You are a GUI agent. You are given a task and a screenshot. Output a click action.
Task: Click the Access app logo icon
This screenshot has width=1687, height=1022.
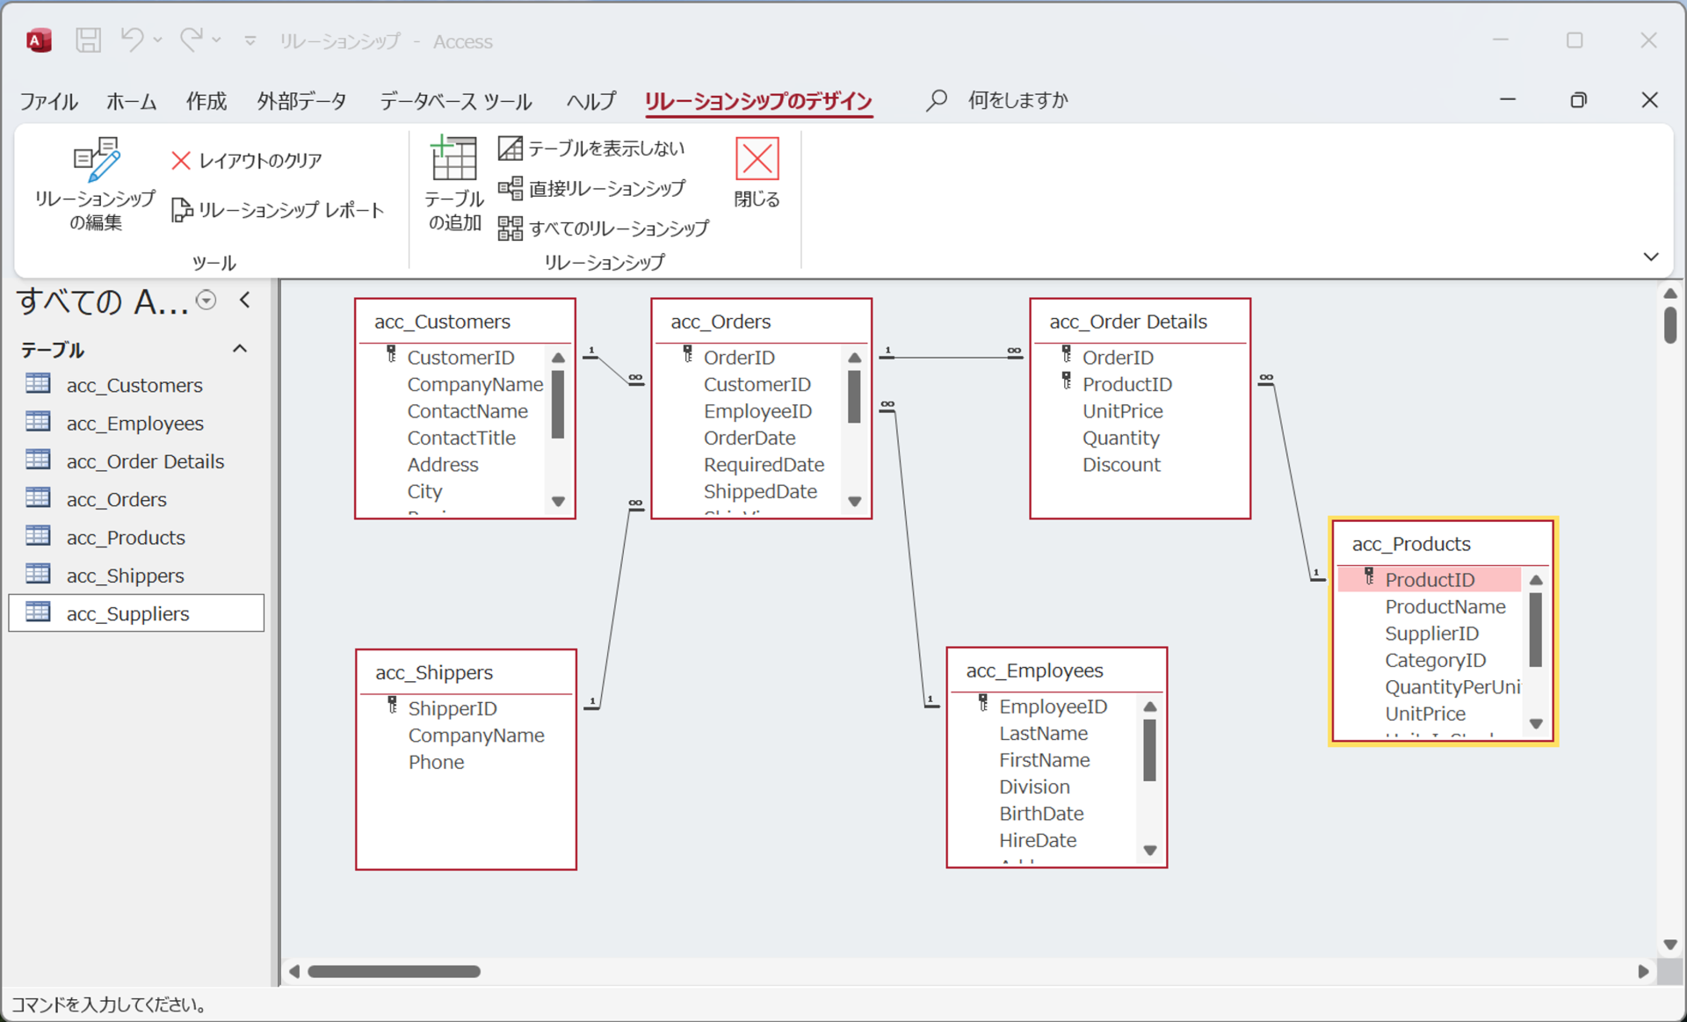(39, 40)
